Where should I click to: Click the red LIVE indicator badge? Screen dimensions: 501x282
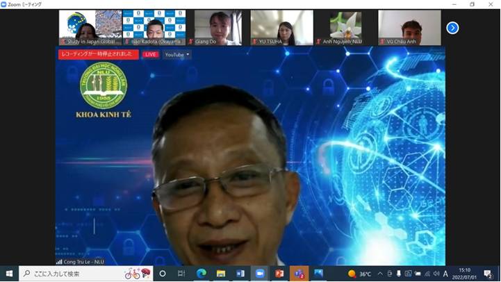150,55
